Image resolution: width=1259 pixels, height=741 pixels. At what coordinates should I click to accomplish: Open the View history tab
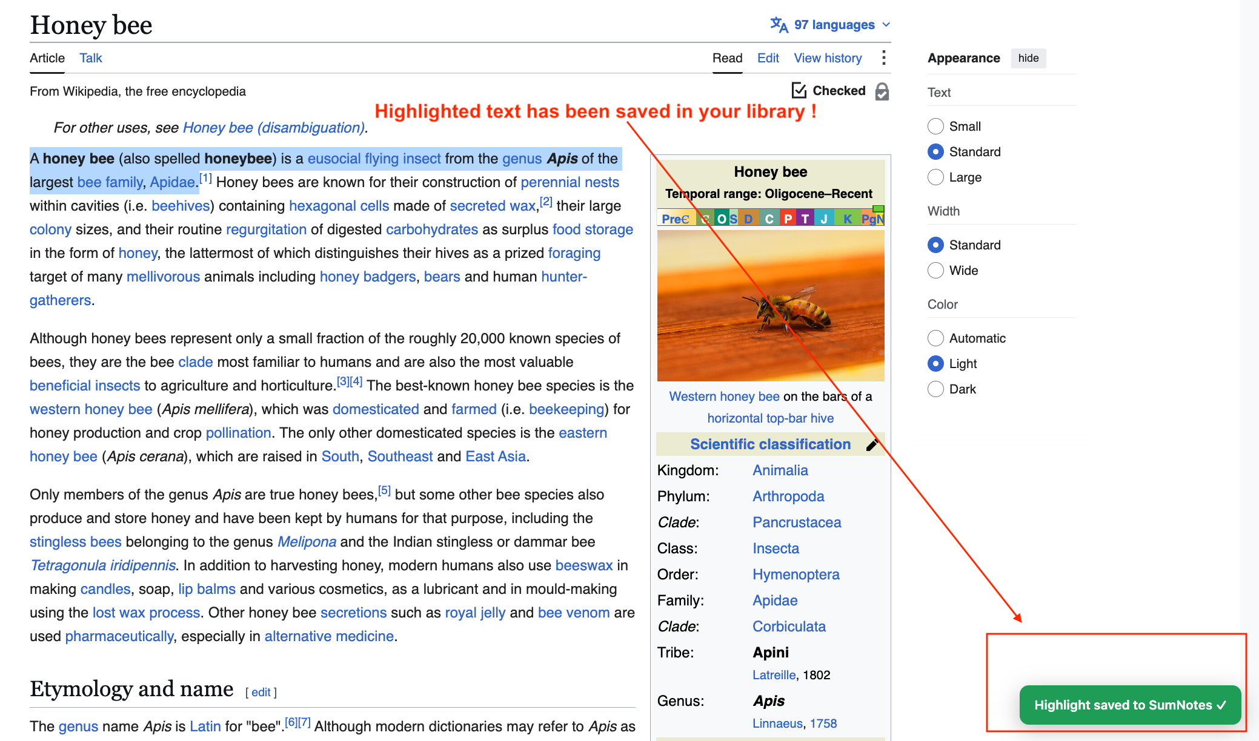click(x=828, y=58)
